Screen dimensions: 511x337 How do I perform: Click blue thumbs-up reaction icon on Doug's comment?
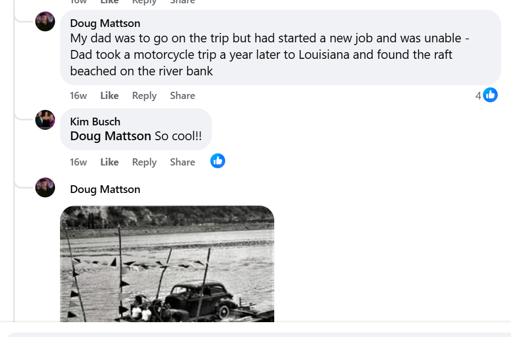(x=490, y=95)
